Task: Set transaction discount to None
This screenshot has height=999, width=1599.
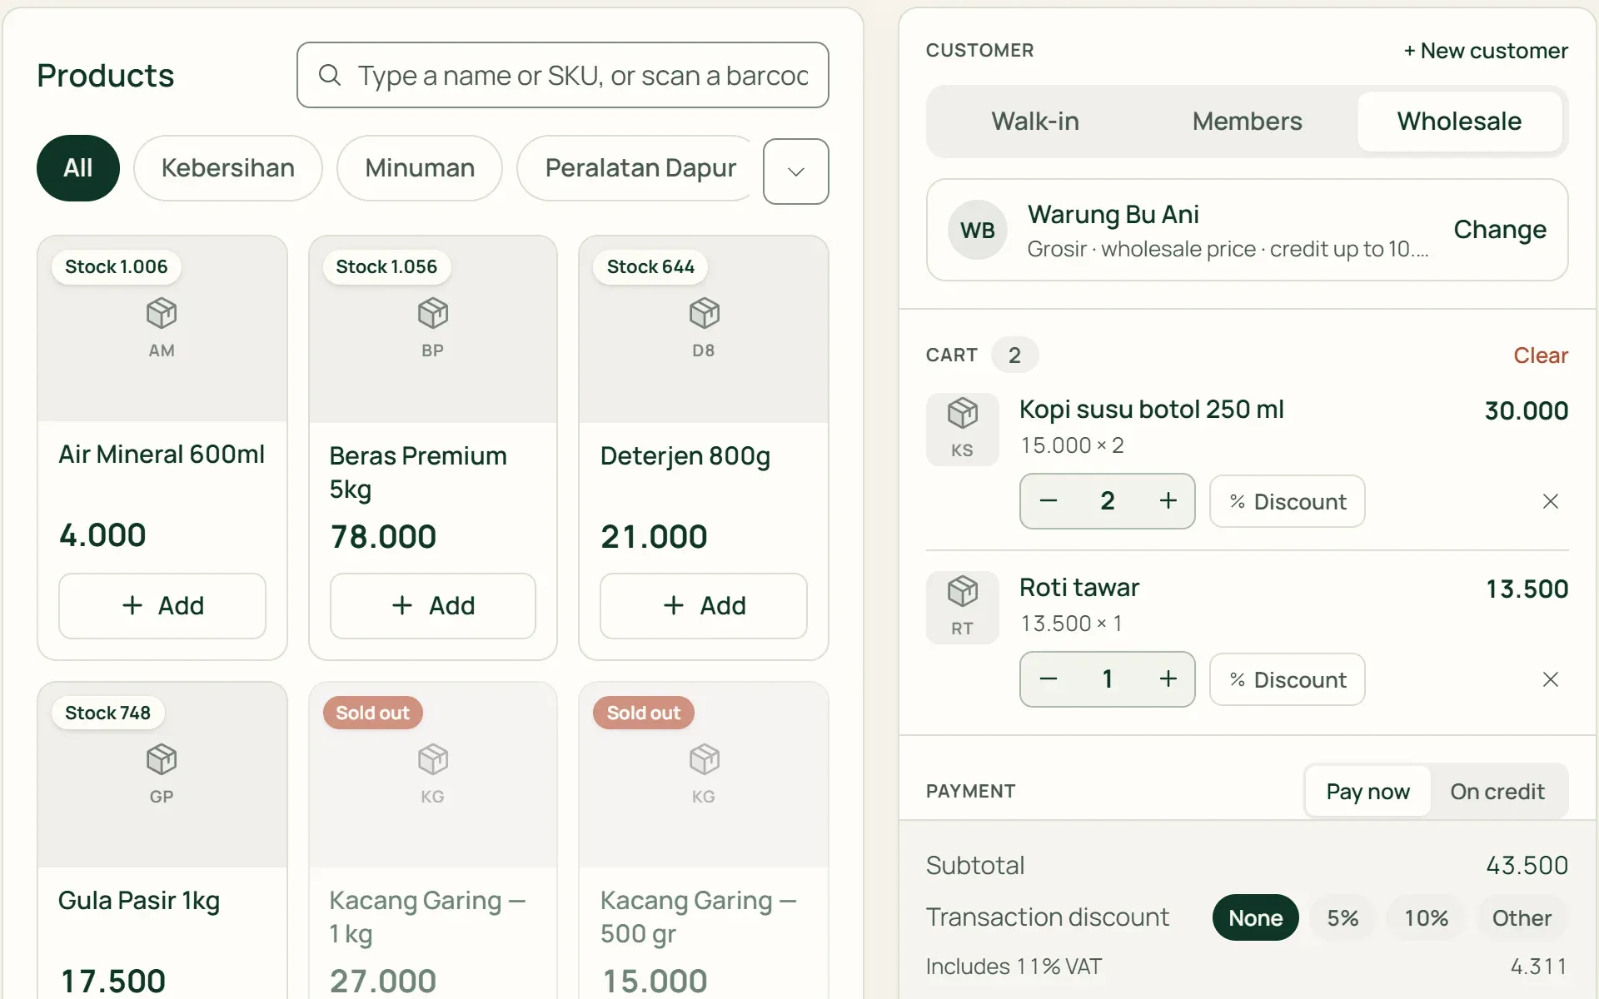Action: click(1255, 917)
